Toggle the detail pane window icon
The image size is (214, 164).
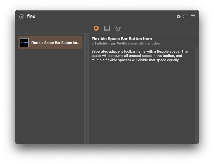pyautogui.click(x=193, y=16)
